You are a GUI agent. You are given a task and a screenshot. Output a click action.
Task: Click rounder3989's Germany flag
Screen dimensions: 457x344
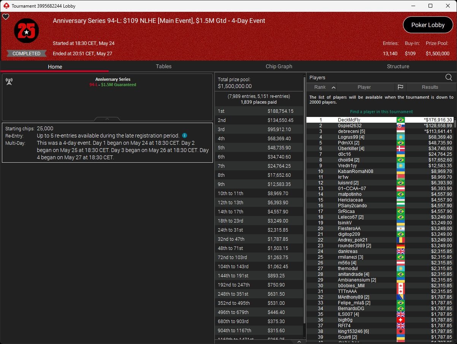(x=400, y=246)
